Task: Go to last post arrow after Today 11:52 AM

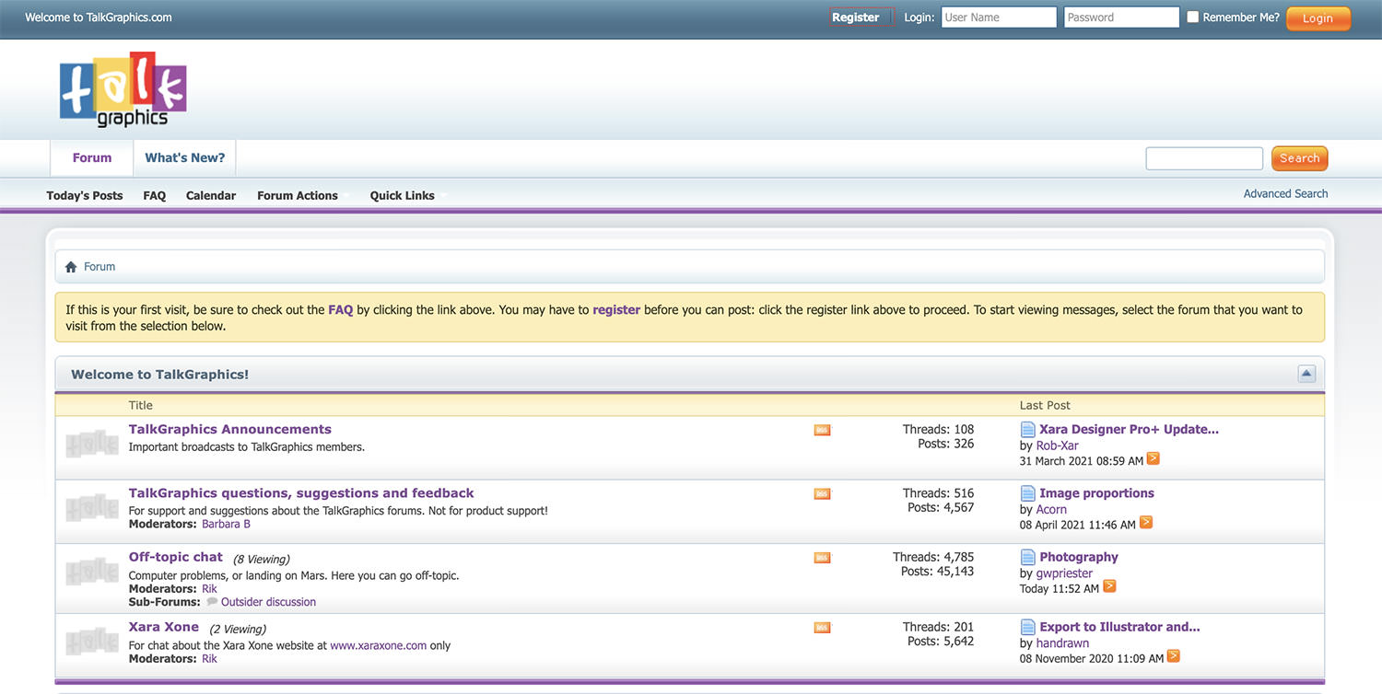Action: [1109, 585]
